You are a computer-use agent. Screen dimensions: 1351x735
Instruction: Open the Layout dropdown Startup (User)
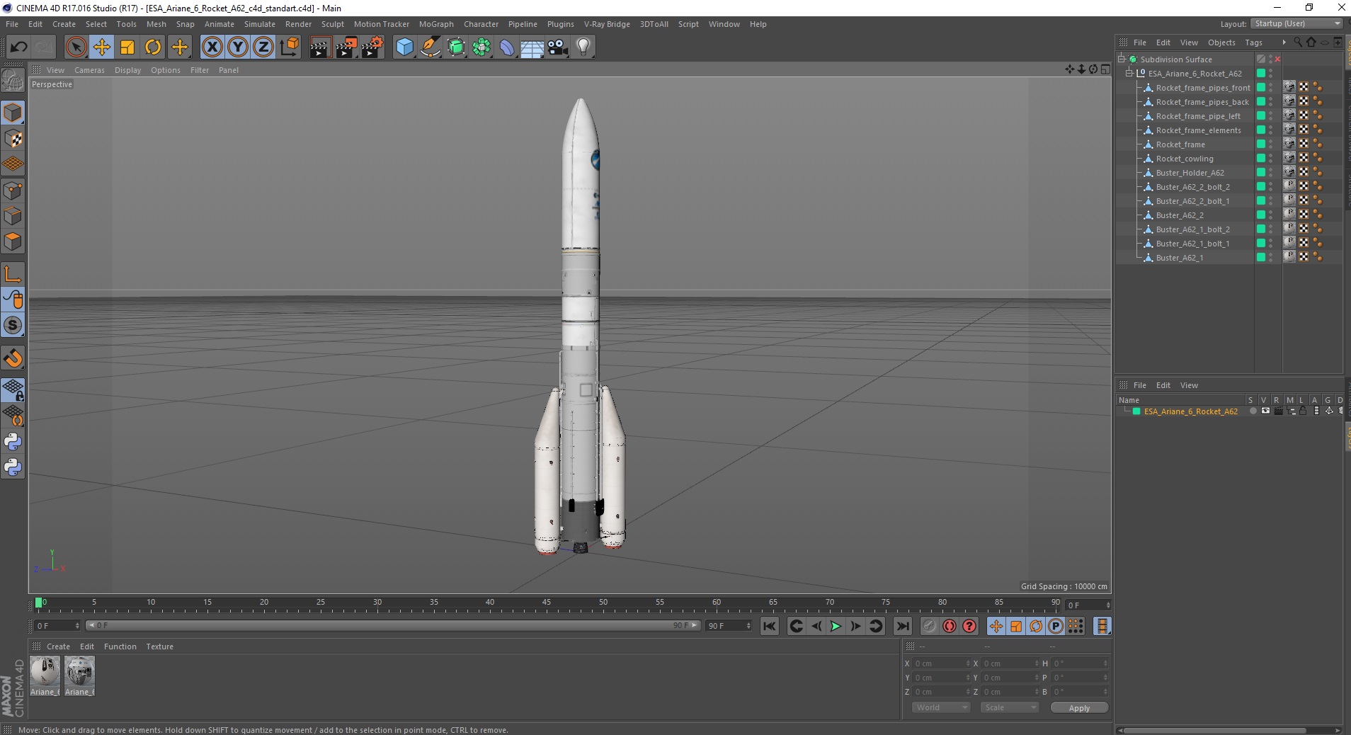[x=1296, y=23]
